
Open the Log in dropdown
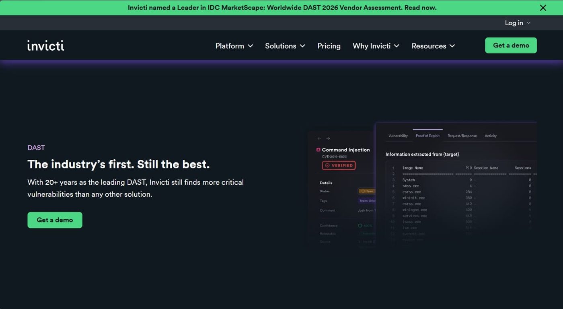click(x=518, y=23)
